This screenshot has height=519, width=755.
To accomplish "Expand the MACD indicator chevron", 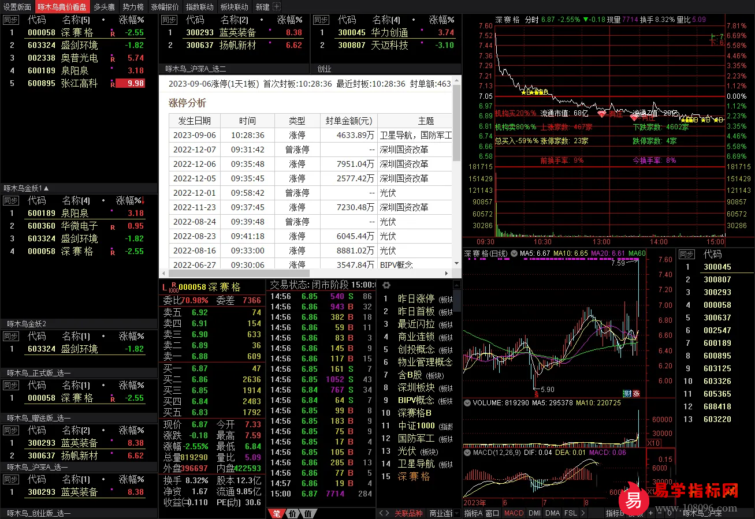I will 467,453.
